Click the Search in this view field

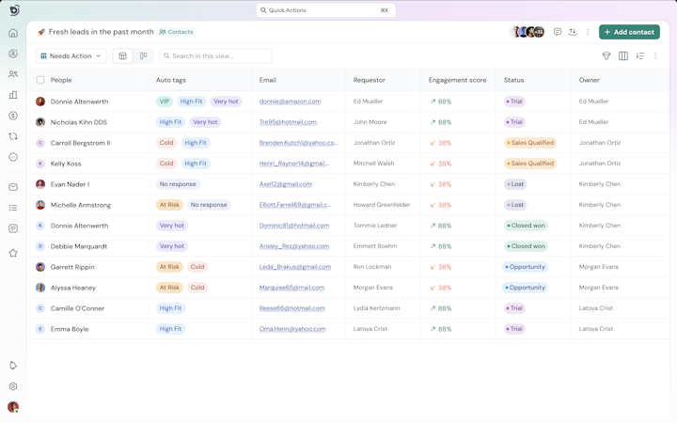pos(216,56)
